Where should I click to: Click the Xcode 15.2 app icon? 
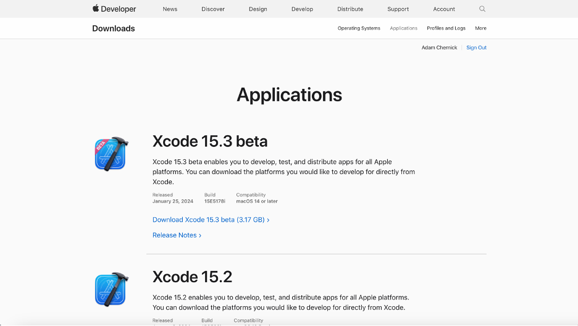pyautogui.click(x=111, y=290)
